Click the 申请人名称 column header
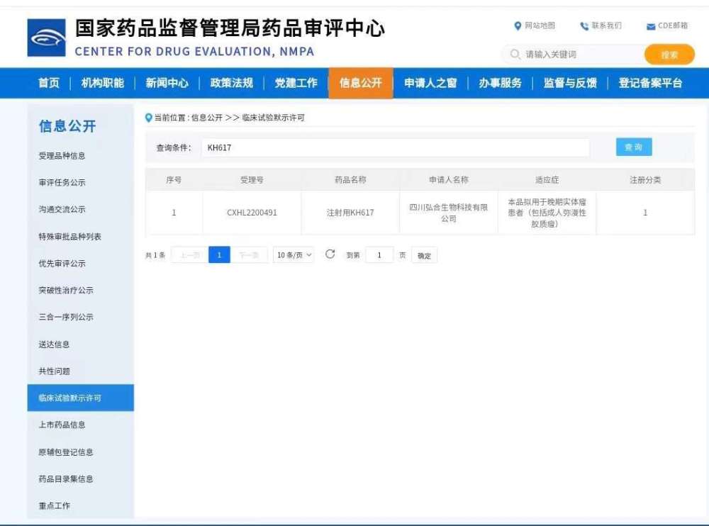 click(x=449, y=180)
